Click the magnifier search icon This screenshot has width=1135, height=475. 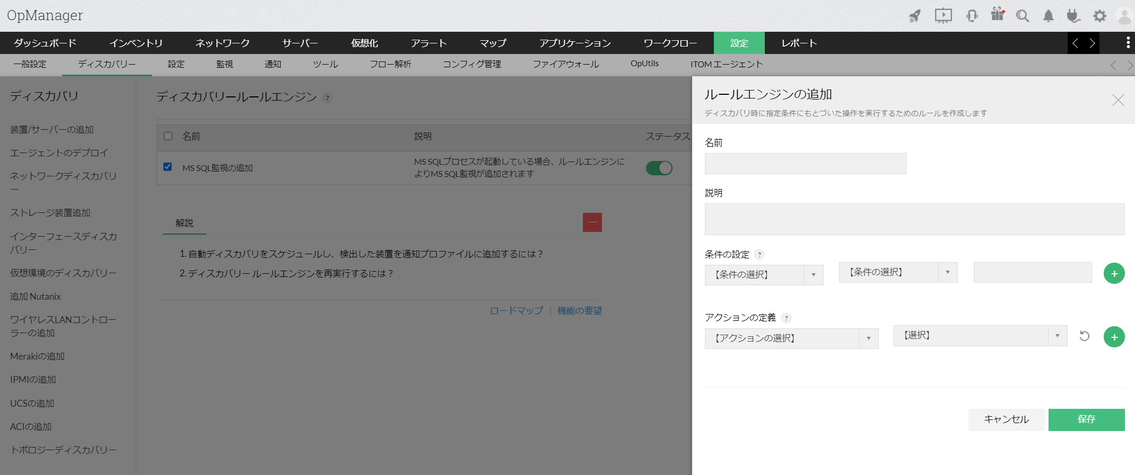(x=1023, y=16)
